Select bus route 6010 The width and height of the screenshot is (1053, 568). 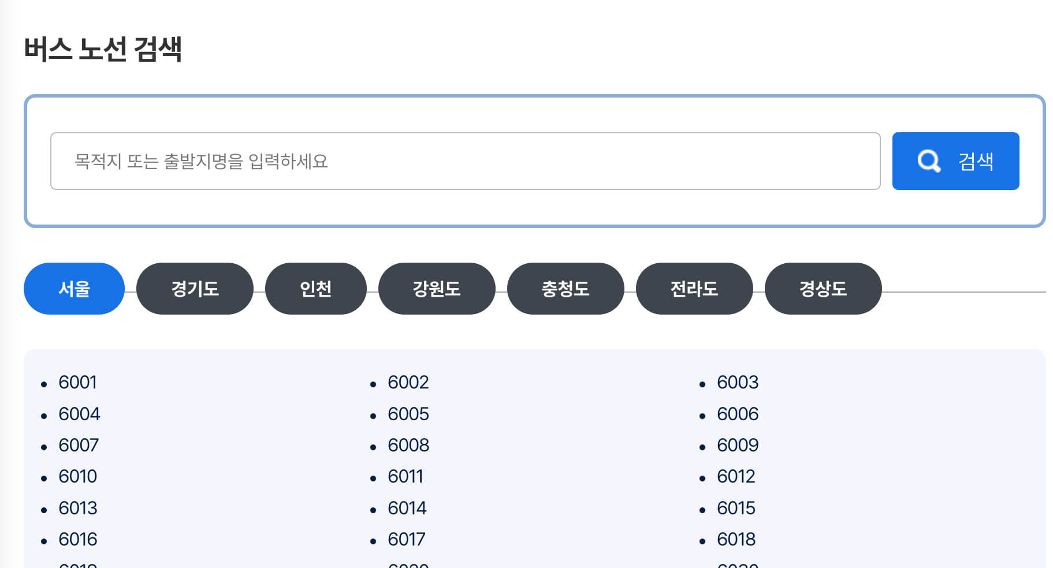click(x=78, y=477)
